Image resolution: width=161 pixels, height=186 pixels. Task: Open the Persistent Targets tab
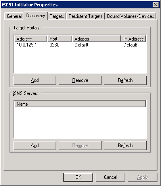pos(86,16)
